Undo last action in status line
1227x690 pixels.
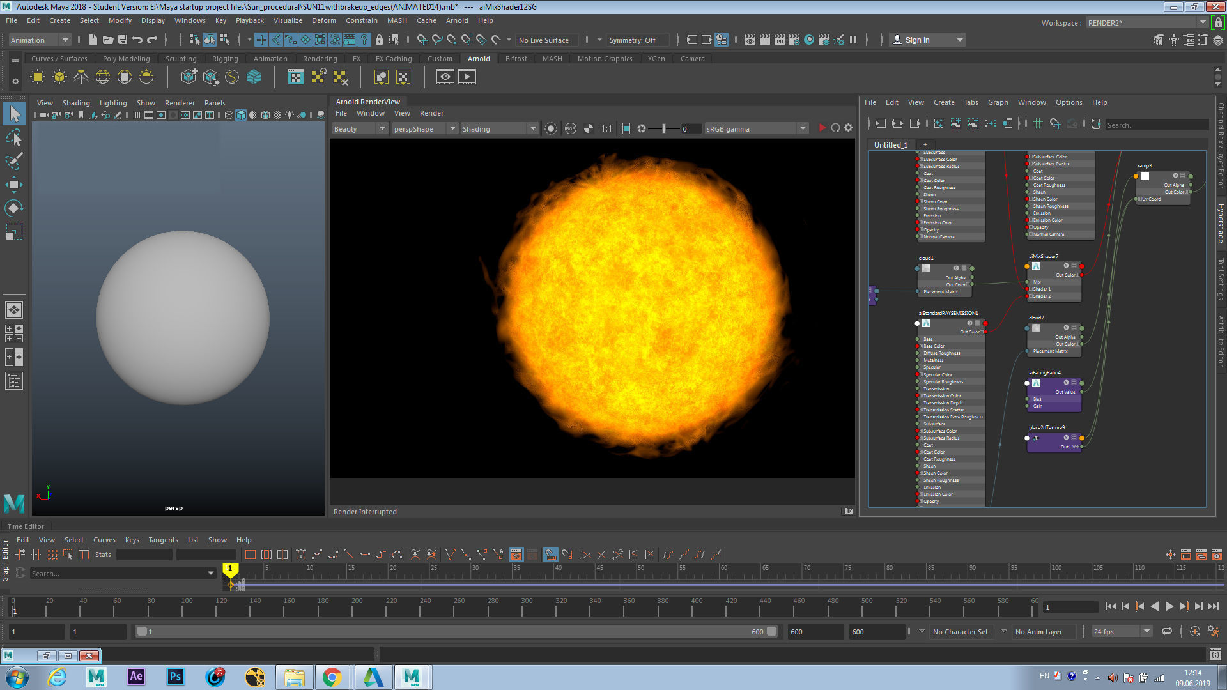tap(137, 40)
